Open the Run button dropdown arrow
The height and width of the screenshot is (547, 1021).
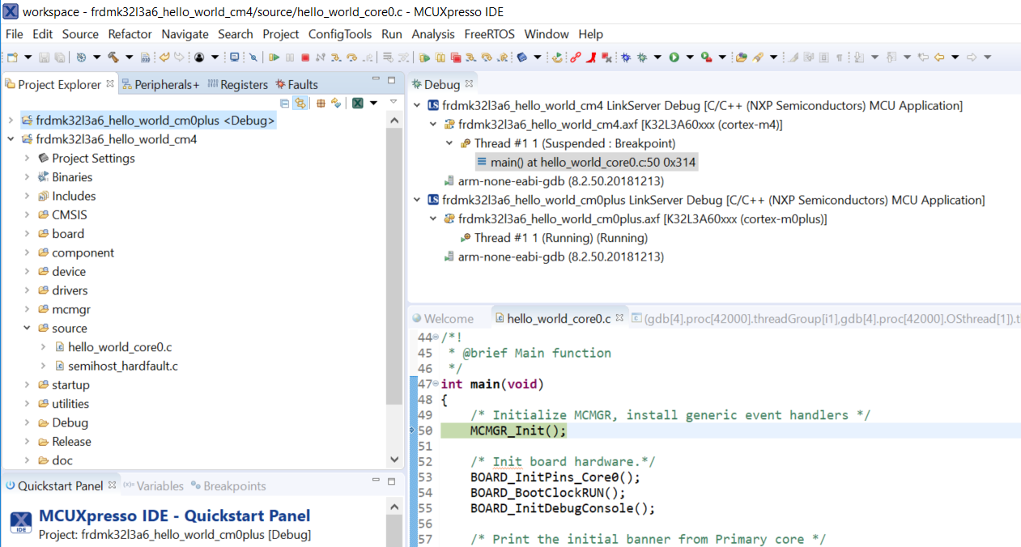click(690, 57)
